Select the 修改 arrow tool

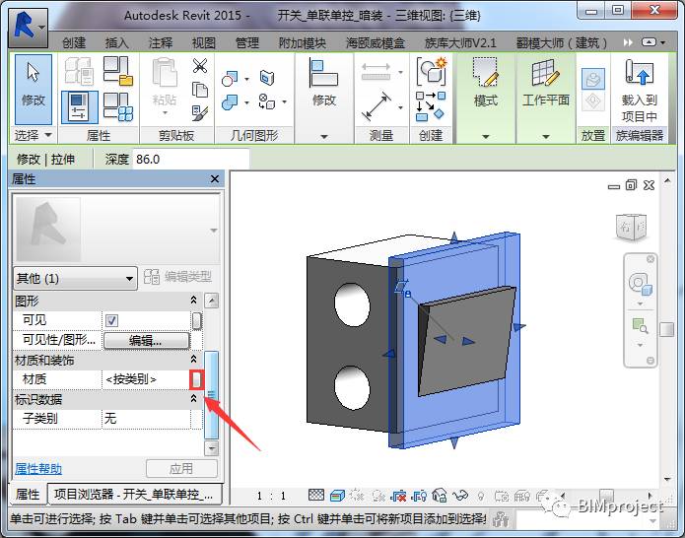[34, 90]
